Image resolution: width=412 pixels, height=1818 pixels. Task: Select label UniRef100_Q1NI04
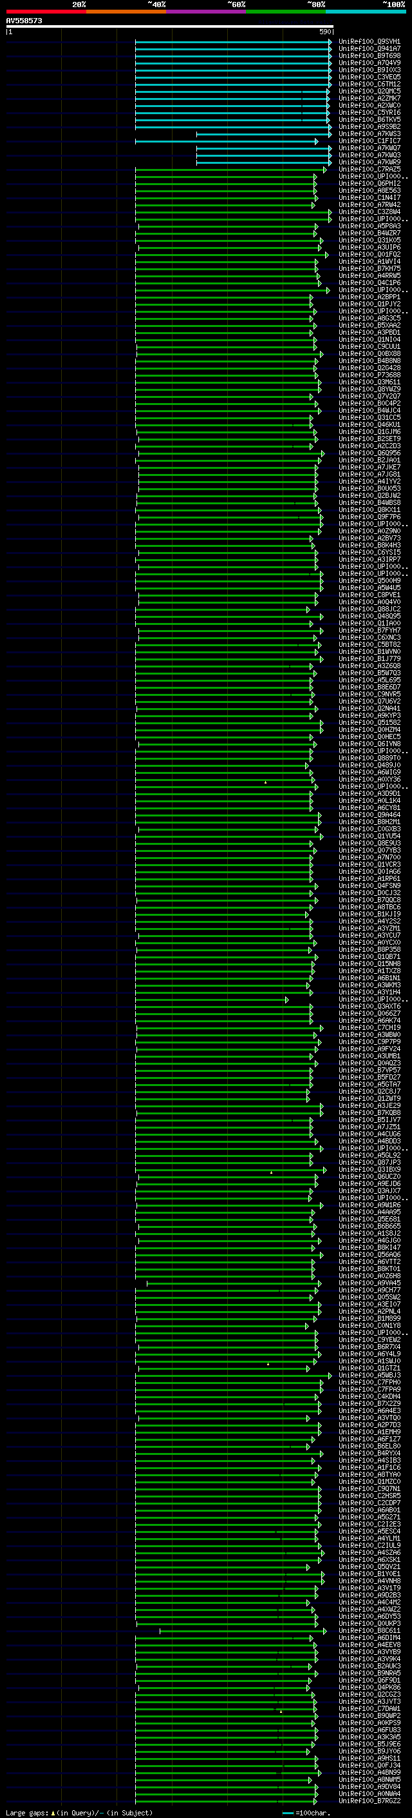click(x=370, y=339)
